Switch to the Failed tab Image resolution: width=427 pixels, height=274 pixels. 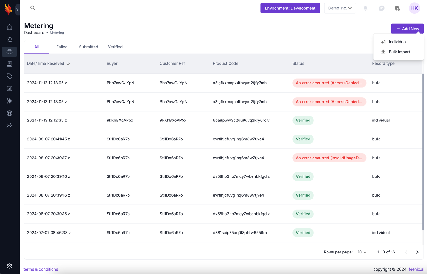pos(62,47)
